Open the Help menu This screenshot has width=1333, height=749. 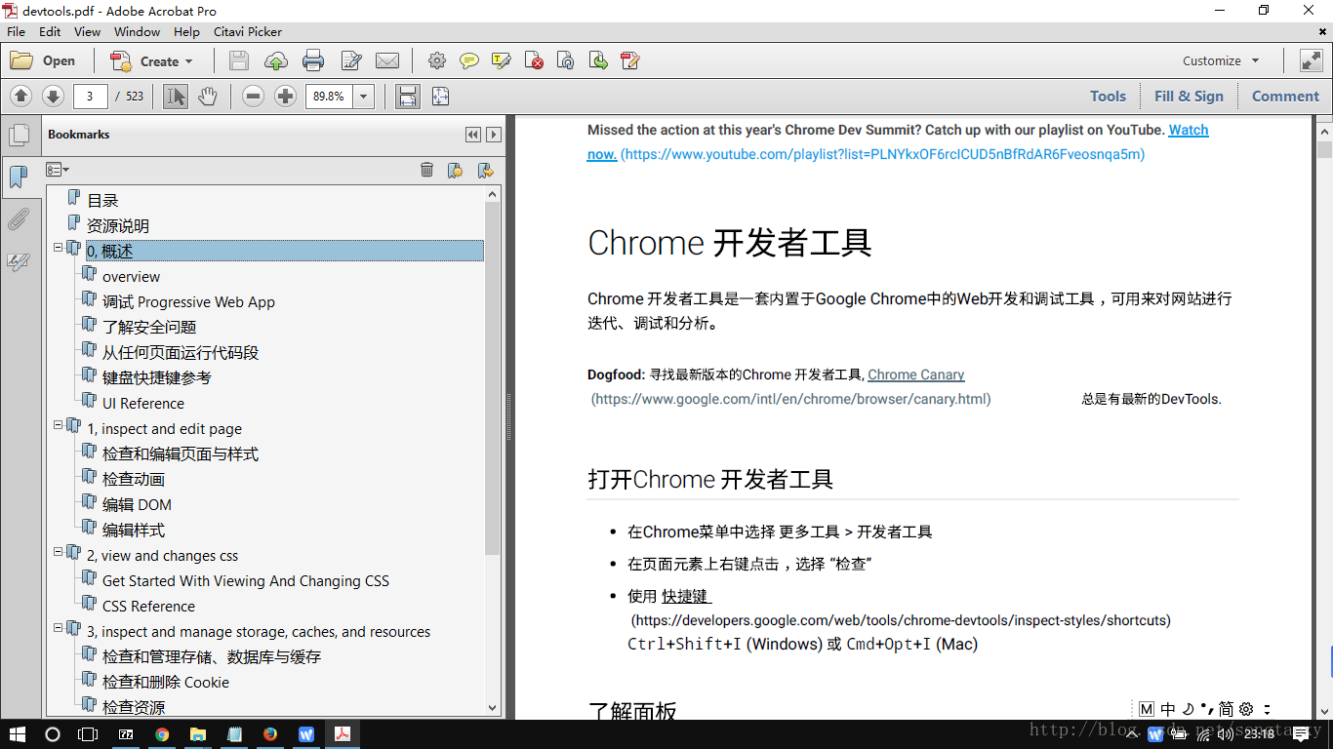pyautogui.click(x=186, y=31)
